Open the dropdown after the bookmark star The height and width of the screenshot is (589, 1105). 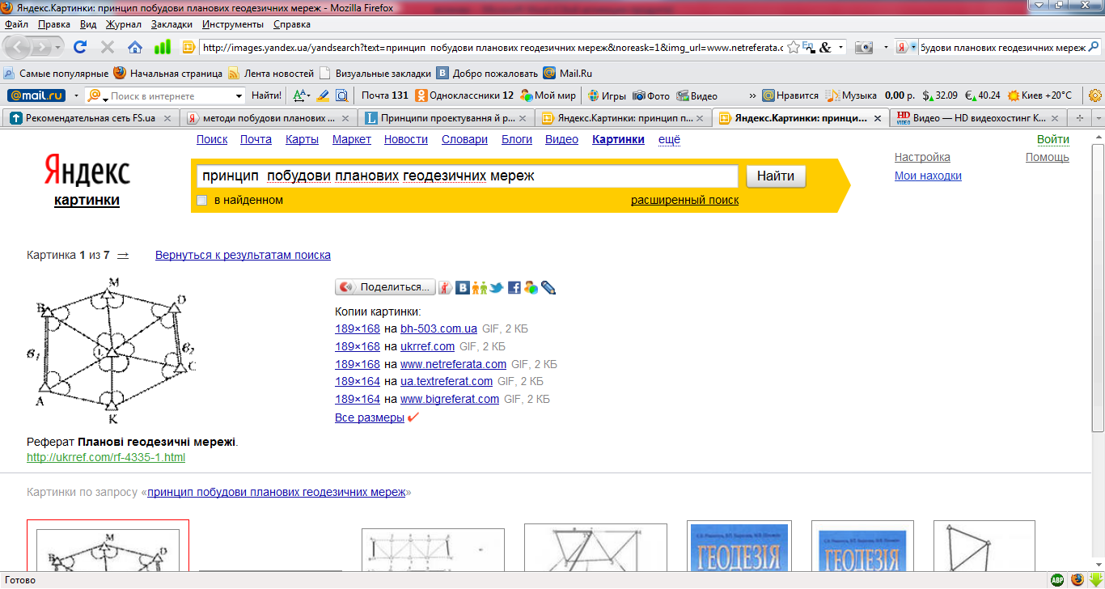840,47
